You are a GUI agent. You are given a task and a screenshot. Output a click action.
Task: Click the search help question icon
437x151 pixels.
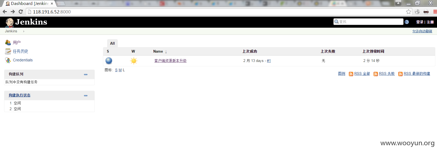pyautogui.click(x=407, y=22)
